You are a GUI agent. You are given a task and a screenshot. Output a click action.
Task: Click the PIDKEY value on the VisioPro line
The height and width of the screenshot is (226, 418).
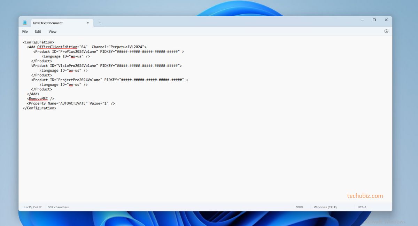[x=147, y=66]
